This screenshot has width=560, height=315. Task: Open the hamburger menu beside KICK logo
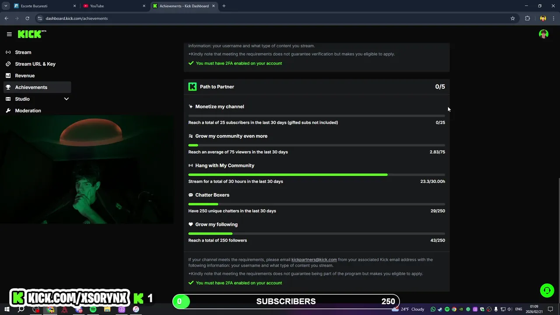point(9,34)
